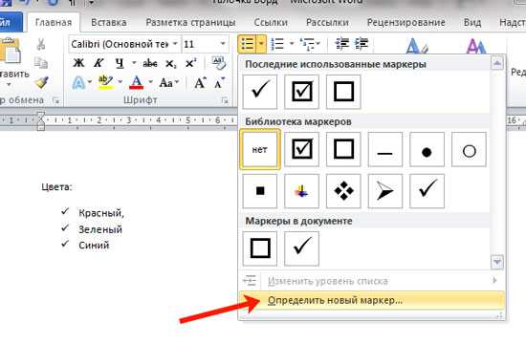Open the Вставка ribbon tab
This screenshot has width=526, height=344.
pos(109,23)
